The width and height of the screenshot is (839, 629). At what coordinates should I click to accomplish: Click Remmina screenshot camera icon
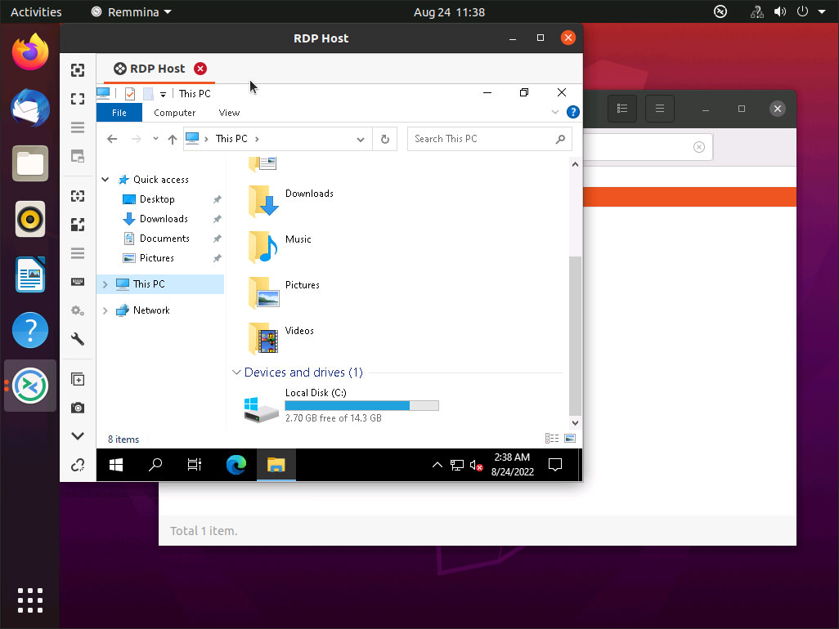78,408
